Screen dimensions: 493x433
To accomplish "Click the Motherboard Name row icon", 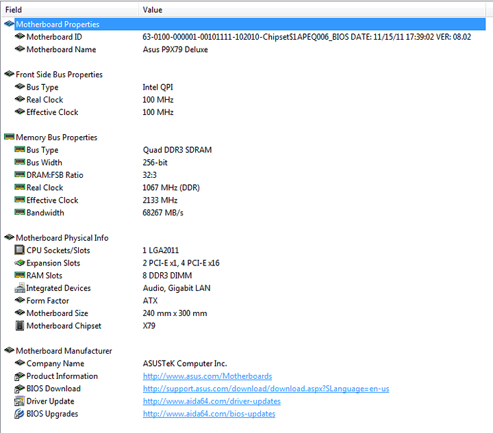I will click(19, 49).
